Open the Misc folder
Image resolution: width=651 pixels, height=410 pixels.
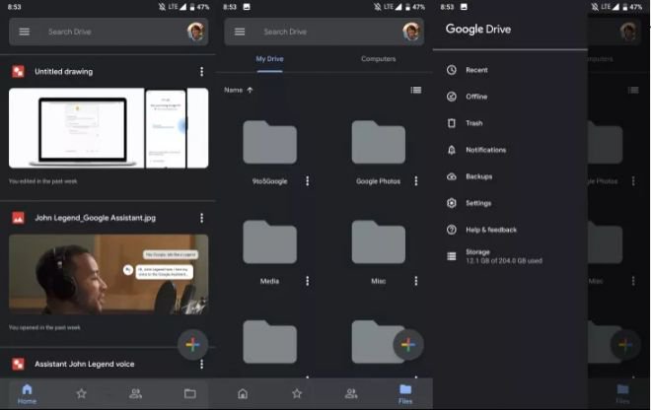378,241
